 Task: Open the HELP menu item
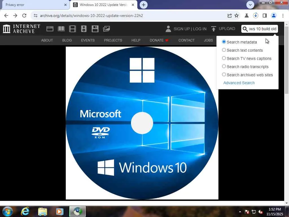tap(136, 40)
